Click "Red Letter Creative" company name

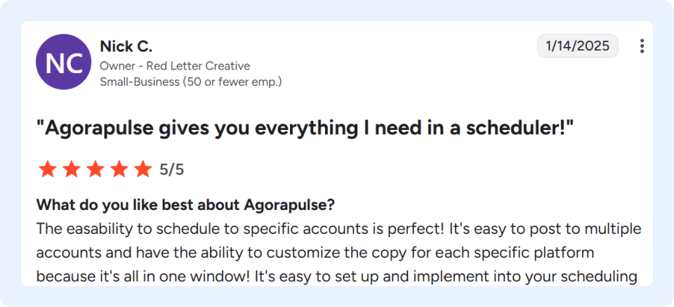(x=199, y=66)
